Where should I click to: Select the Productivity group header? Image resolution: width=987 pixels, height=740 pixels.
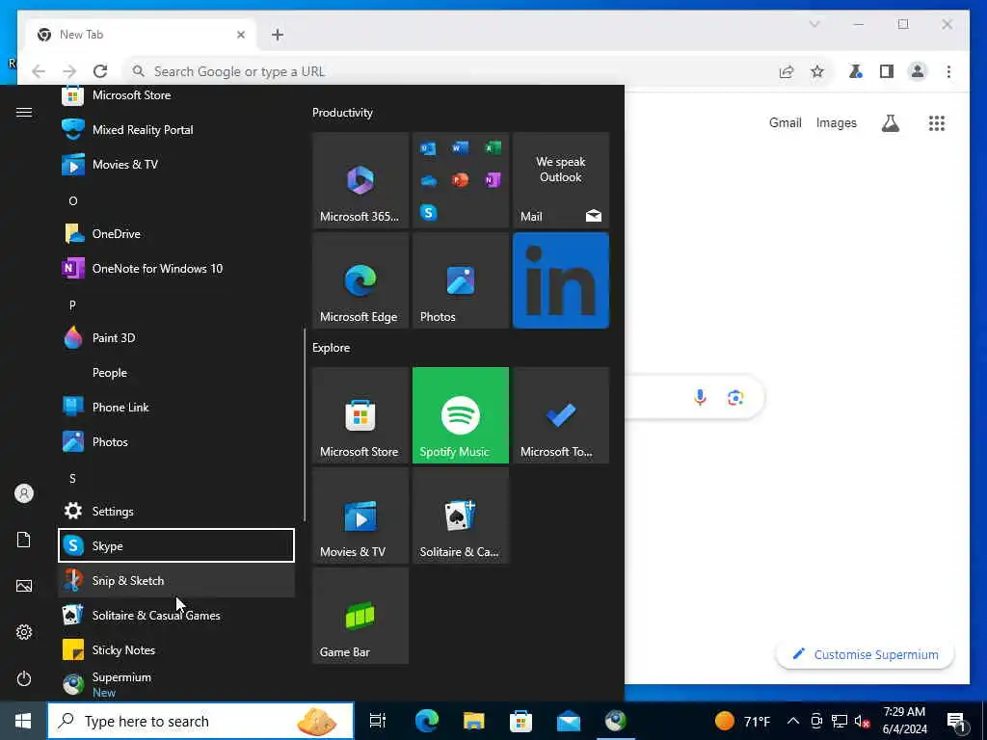(342, 113)
